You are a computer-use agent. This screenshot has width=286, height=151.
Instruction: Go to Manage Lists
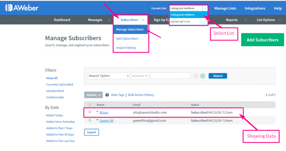[x=225, y=8]
